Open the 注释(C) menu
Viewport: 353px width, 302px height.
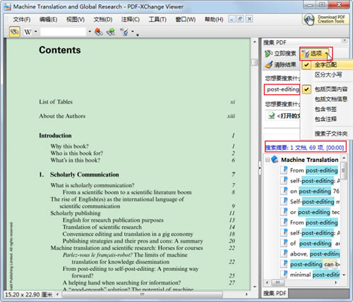pyautogui.click(x=131, y=20)
